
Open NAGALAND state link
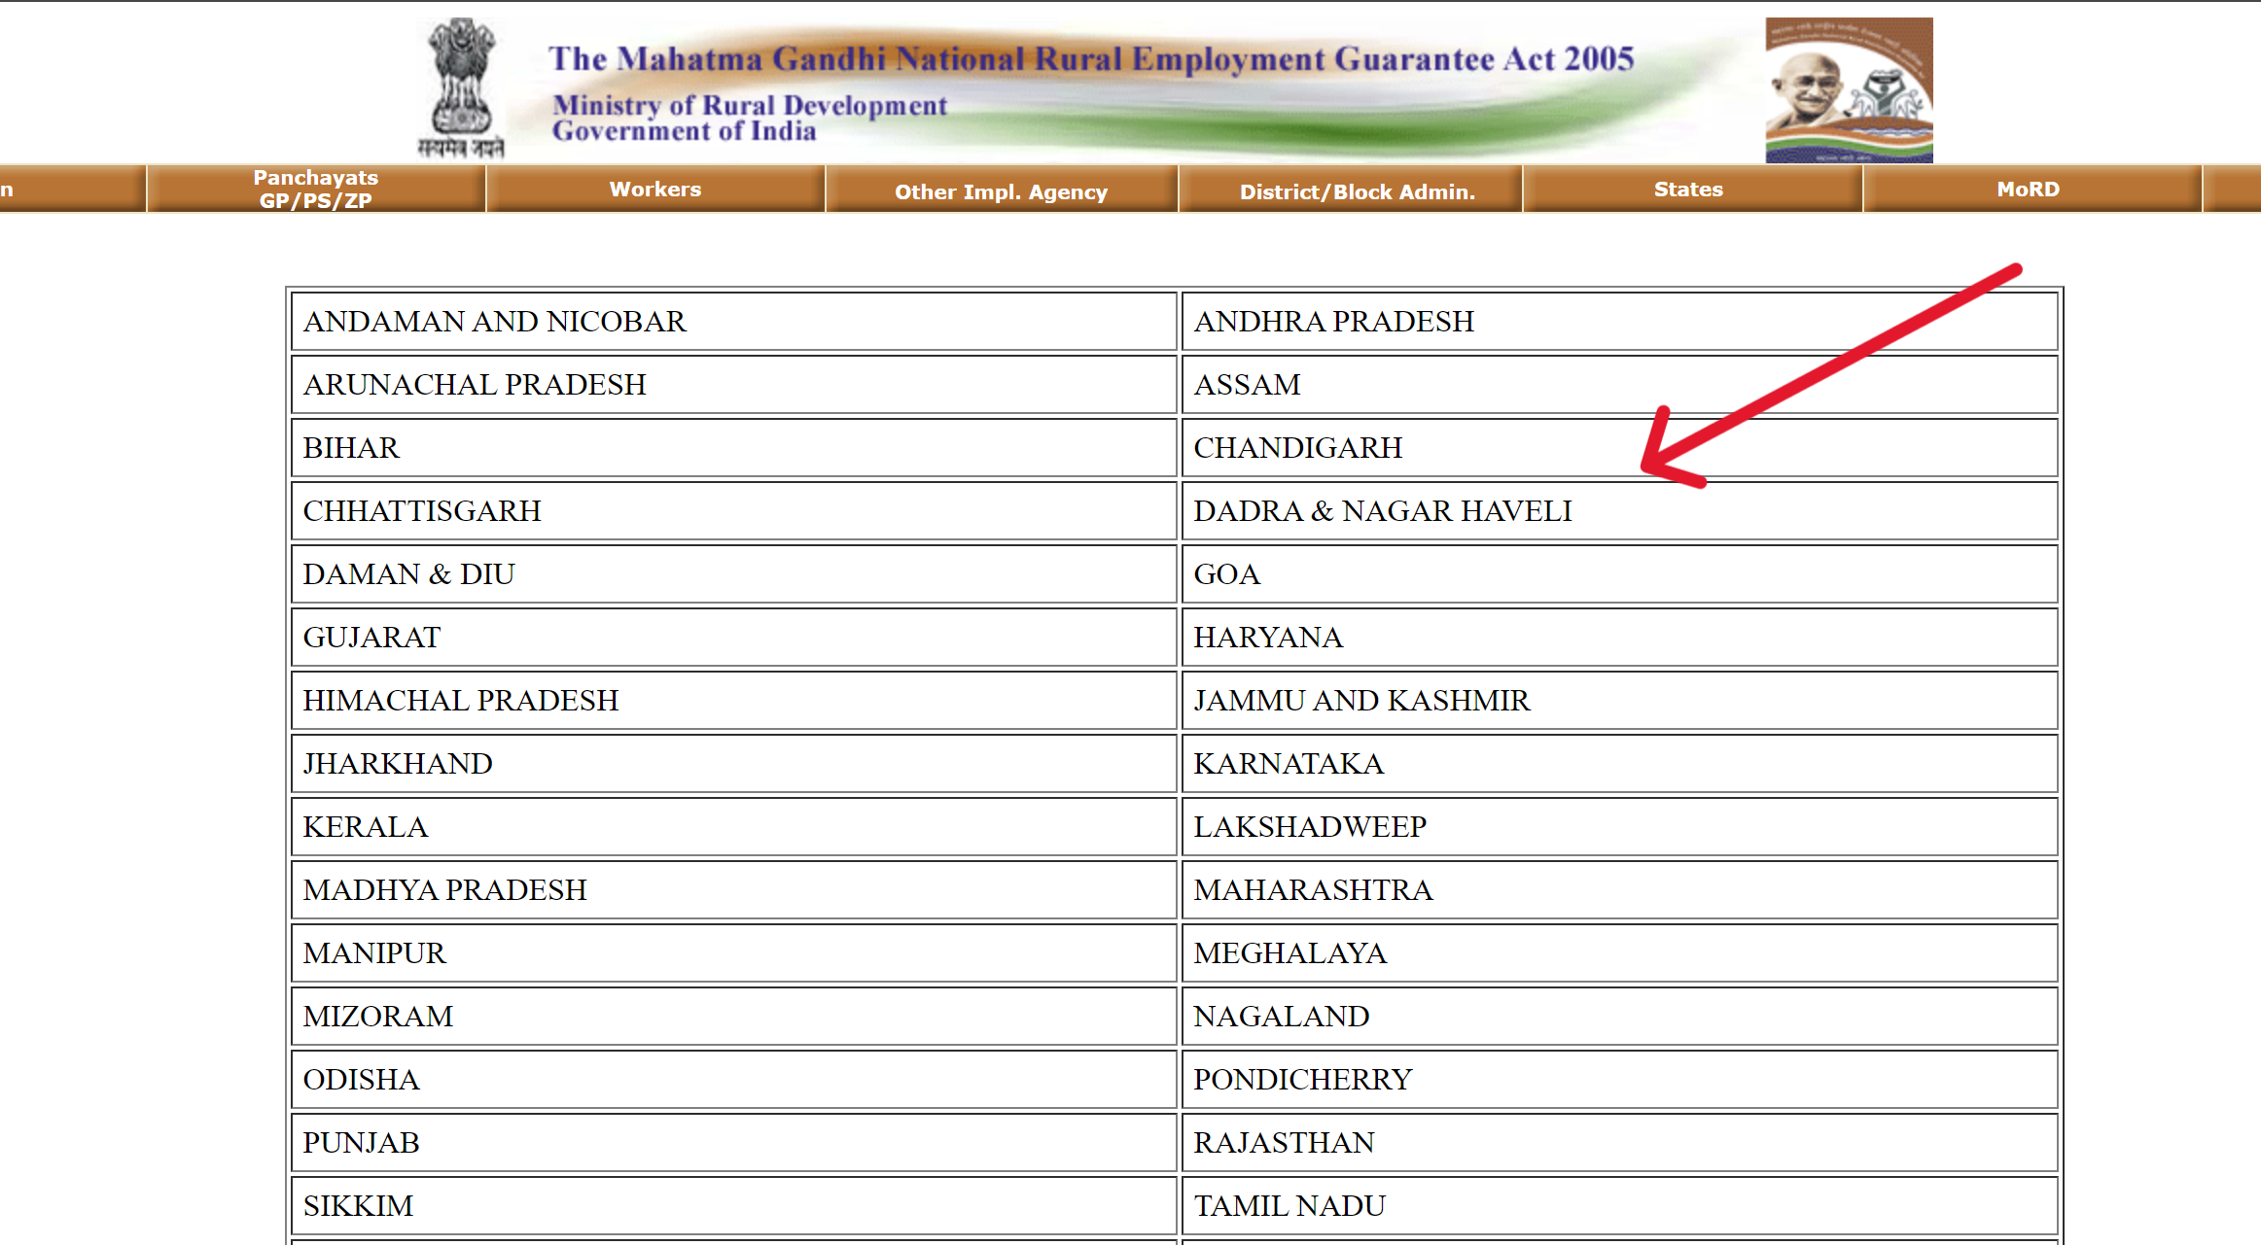pos(1282,1017)
